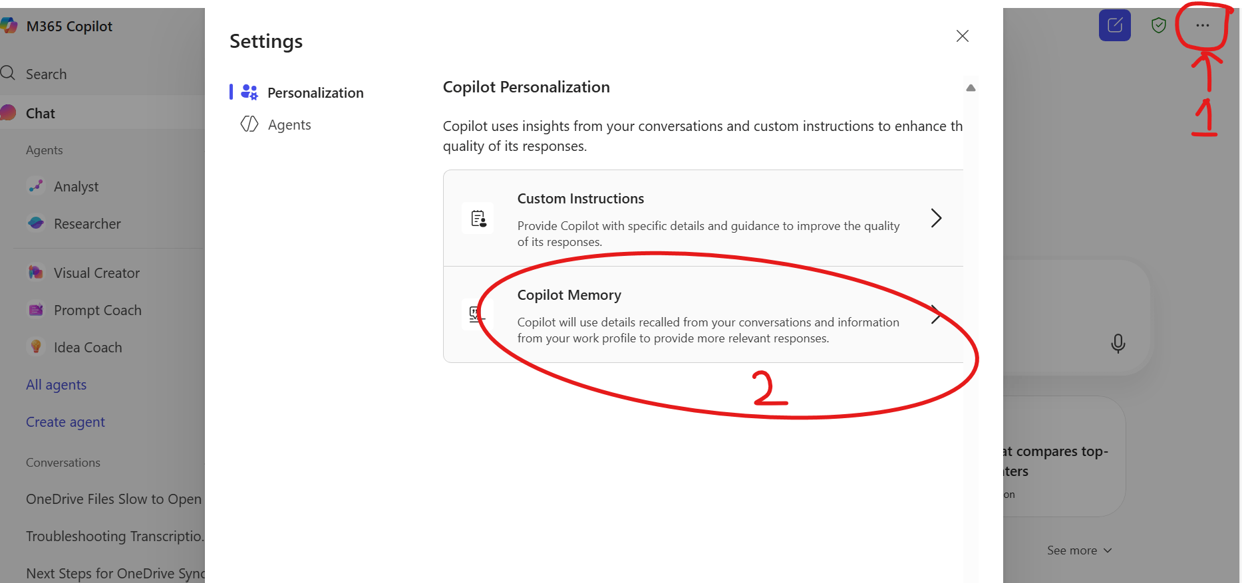Open the All agents link

(x=56, y=385)
